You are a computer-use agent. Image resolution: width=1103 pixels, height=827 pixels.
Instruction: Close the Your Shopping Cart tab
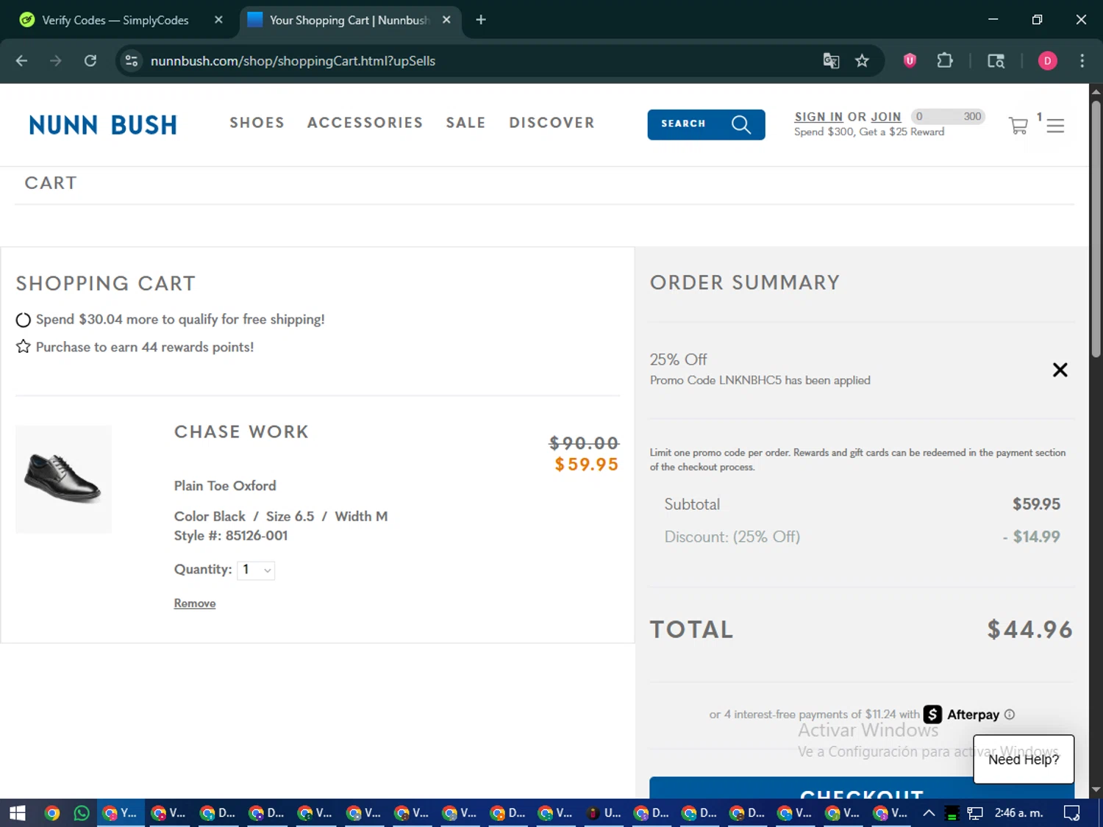pyautogui.click(x=446, y=20)
